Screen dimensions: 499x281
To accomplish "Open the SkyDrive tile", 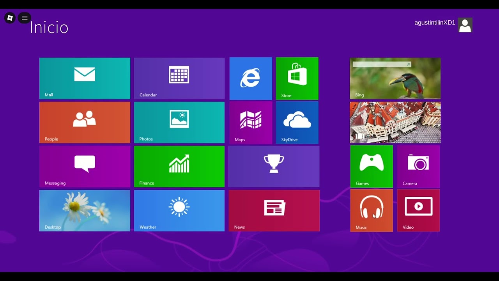I will (x=297, y=123).
